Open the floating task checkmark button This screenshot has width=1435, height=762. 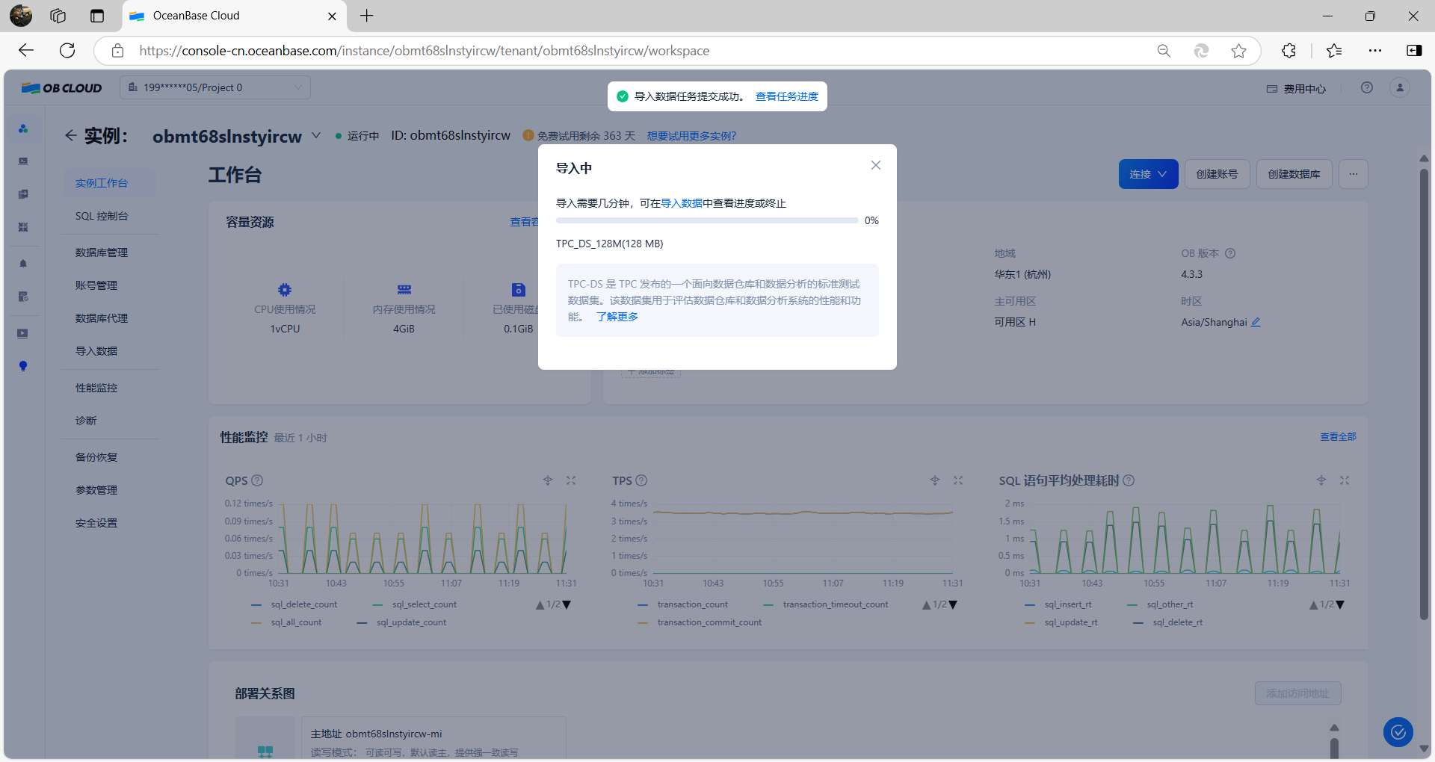point(1398,732)
